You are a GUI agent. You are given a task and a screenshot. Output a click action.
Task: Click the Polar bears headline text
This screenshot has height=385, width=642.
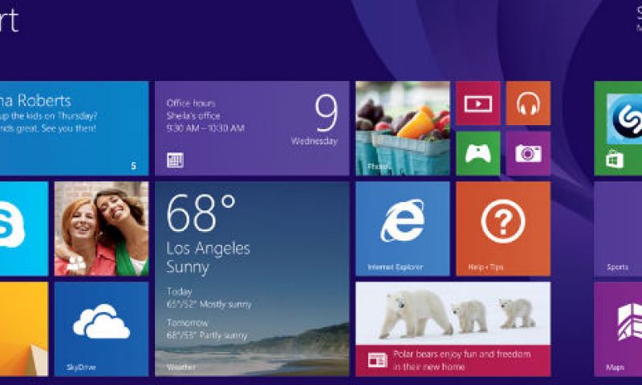click(462, 360)
